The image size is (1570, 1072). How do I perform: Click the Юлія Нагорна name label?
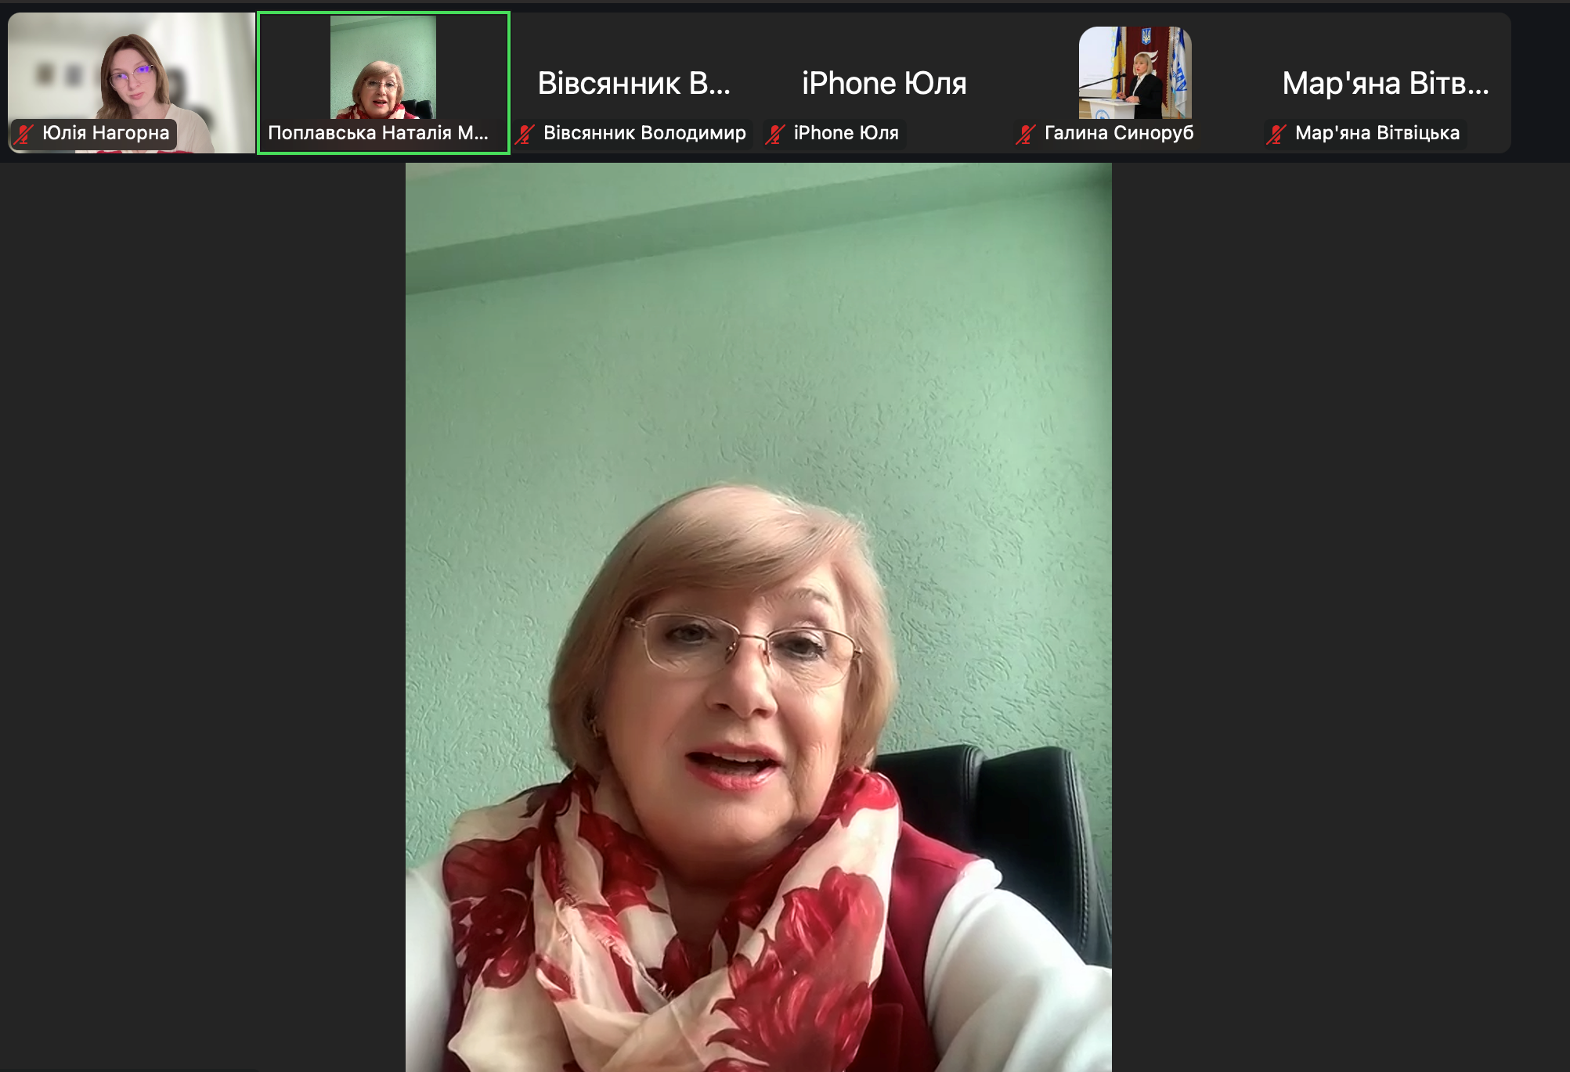pyautogui.click(x=106, y=133)
